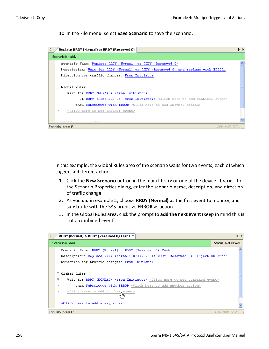Screen dimensions: 269x349
Task: Click page header 'Example 4: Multiple Triggers and Actions'
Action: click(209, 18)
